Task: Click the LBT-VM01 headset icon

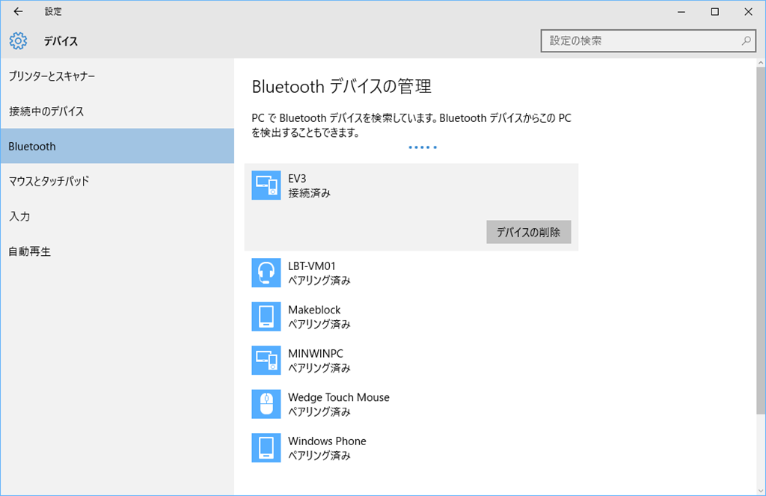Action: point(266,273)
